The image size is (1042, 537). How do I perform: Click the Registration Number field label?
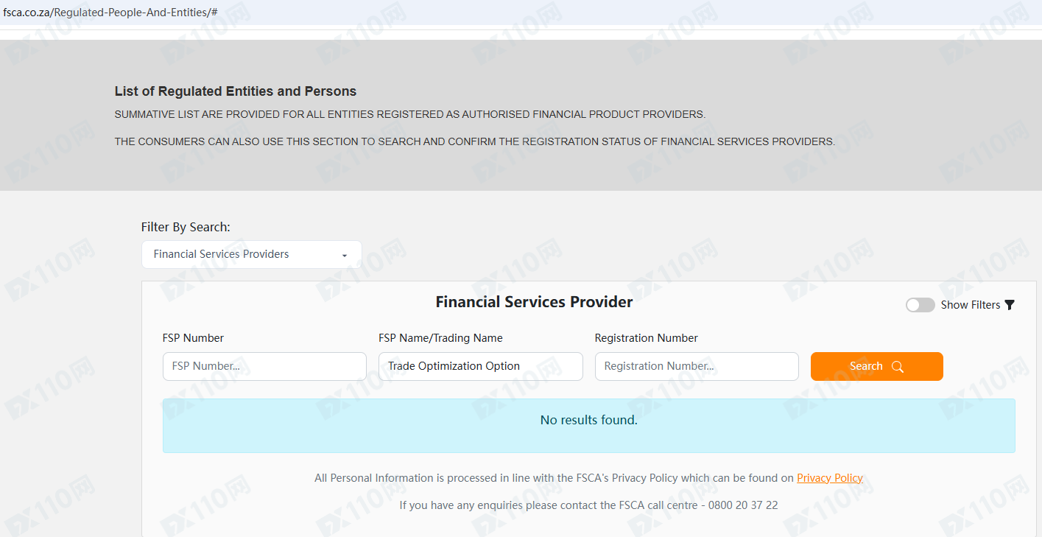646,338
